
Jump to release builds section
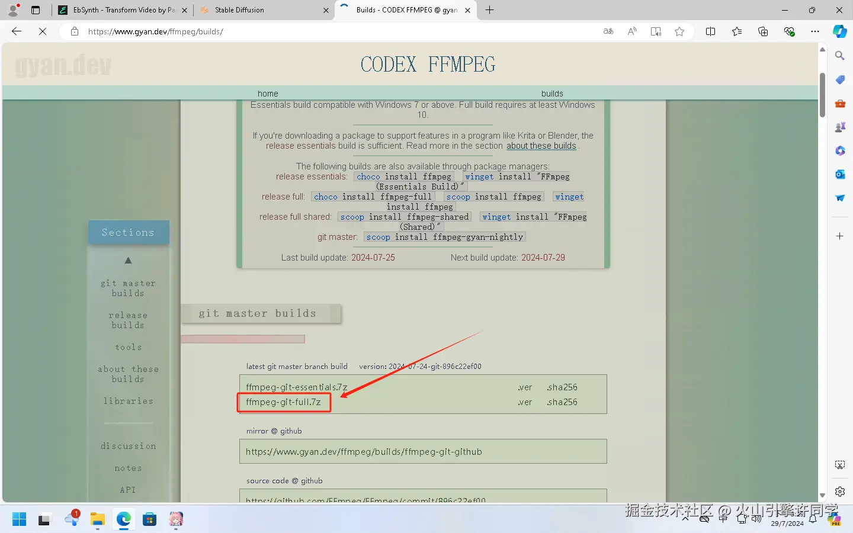point(128,320)
